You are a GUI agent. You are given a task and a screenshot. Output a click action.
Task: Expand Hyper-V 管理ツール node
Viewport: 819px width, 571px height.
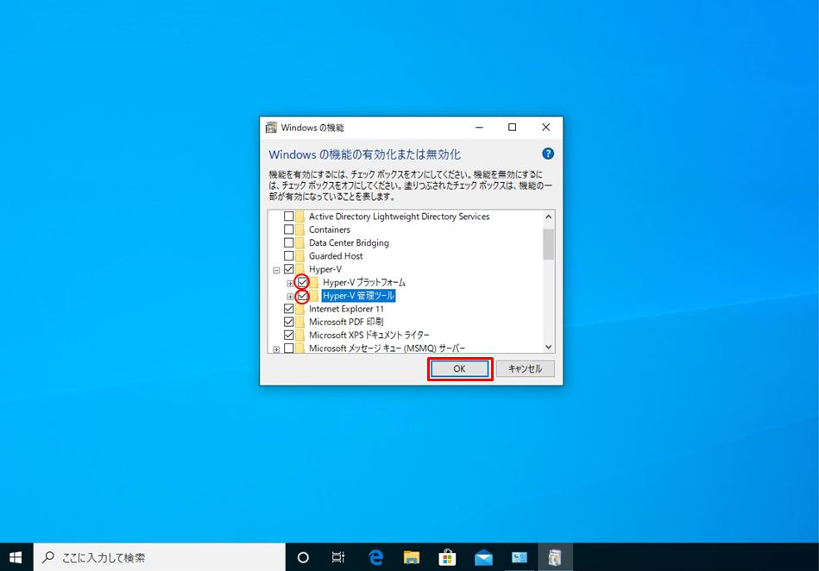click(290, 297)
